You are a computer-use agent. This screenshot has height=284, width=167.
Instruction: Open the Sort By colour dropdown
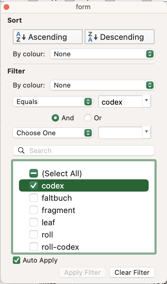(102, 54)
